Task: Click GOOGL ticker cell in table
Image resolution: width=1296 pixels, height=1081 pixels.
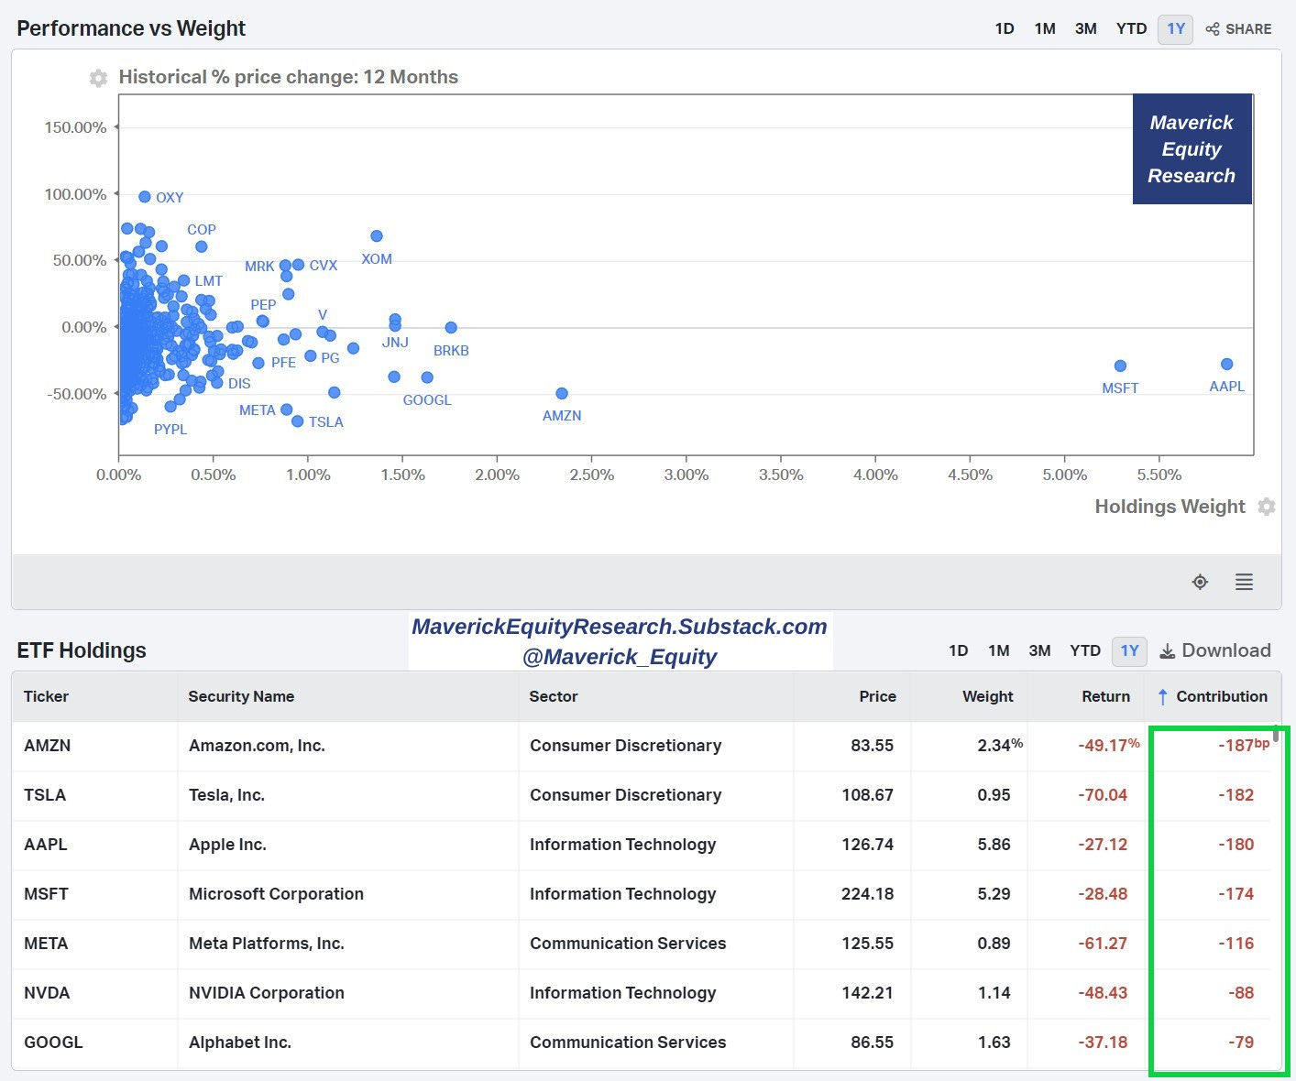Action: point(53,1043)
